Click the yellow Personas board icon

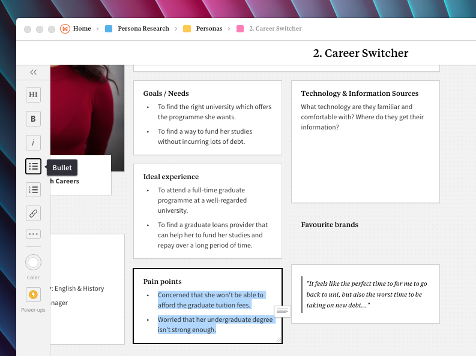click(187, 29)
